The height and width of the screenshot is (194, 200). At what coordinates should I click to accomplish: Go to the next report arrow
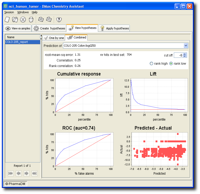click(x=26, y=173)
